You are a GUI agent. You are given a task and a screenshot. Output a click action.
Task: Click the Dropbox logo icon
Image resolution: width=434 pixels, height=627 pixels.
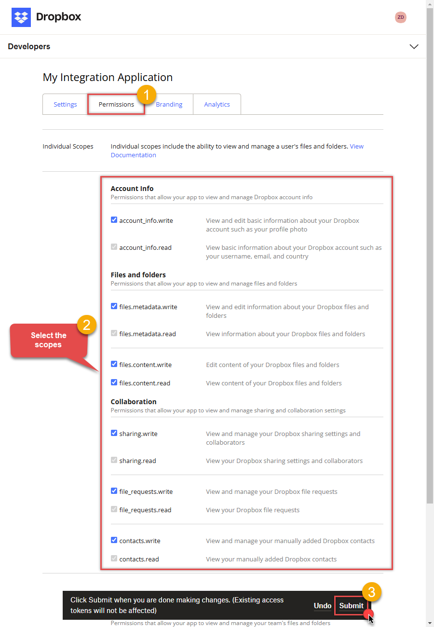21,17
